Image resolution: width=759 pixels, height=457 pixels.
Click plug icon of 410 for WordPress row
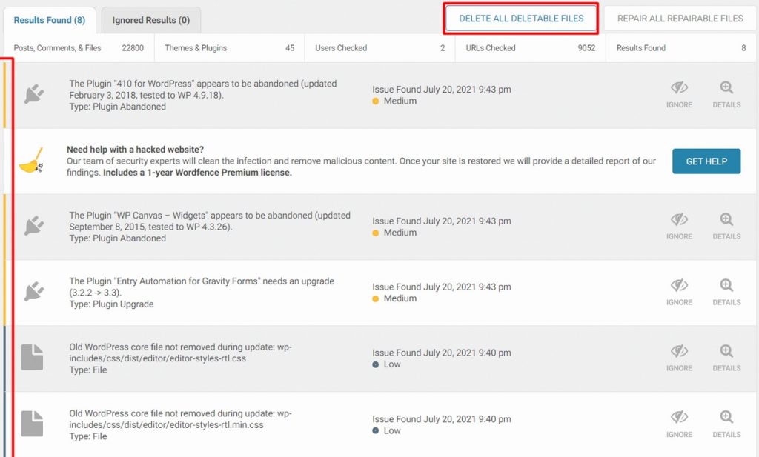pos(33,94)
